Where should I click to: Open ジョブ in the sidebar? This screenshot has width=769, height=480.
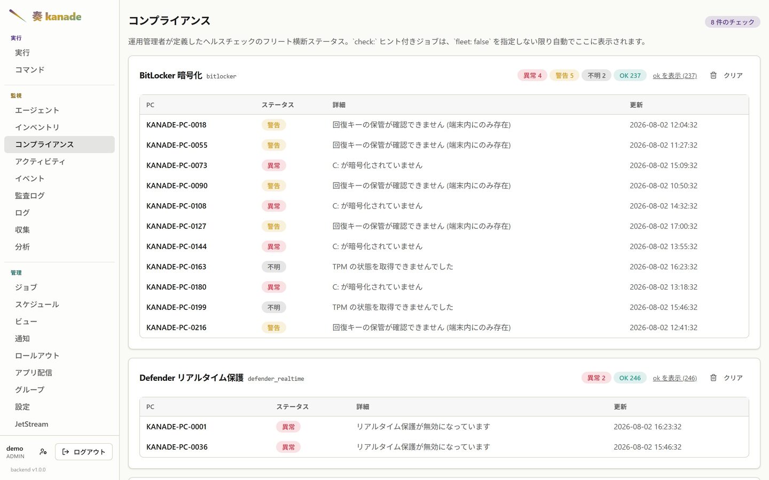[x=59, y=287]
